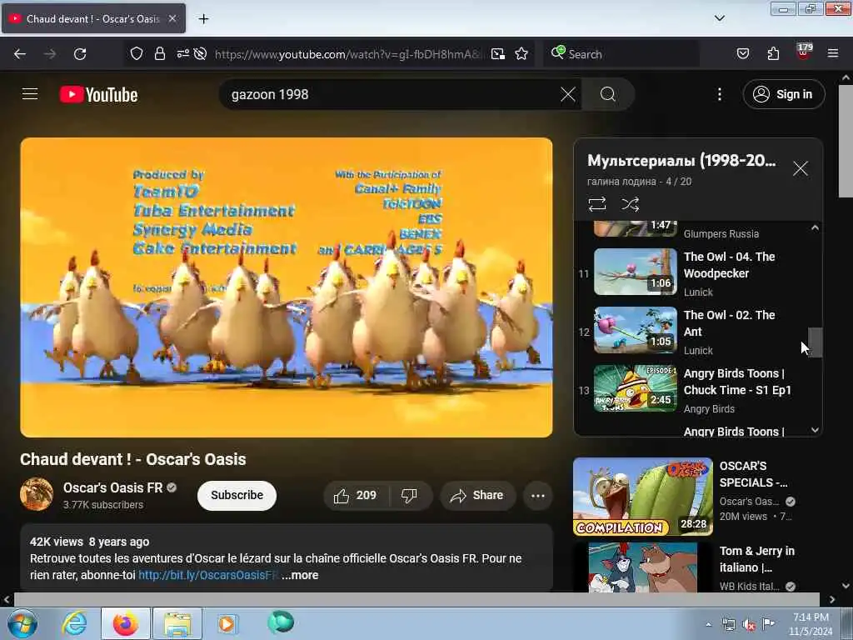Open picture-in-picture icon in address bar
853x640 pixels.
tap(498, 53)
